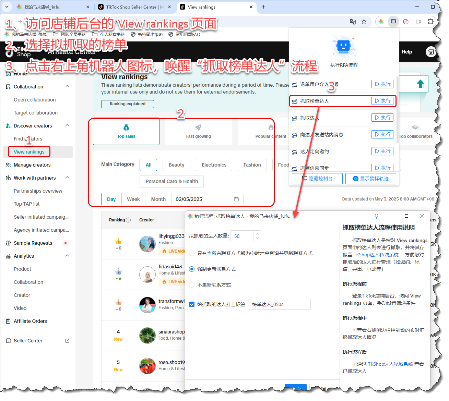Click the green up-arrow icon in banner
This screenshot has width=449, height=401.
421,84
